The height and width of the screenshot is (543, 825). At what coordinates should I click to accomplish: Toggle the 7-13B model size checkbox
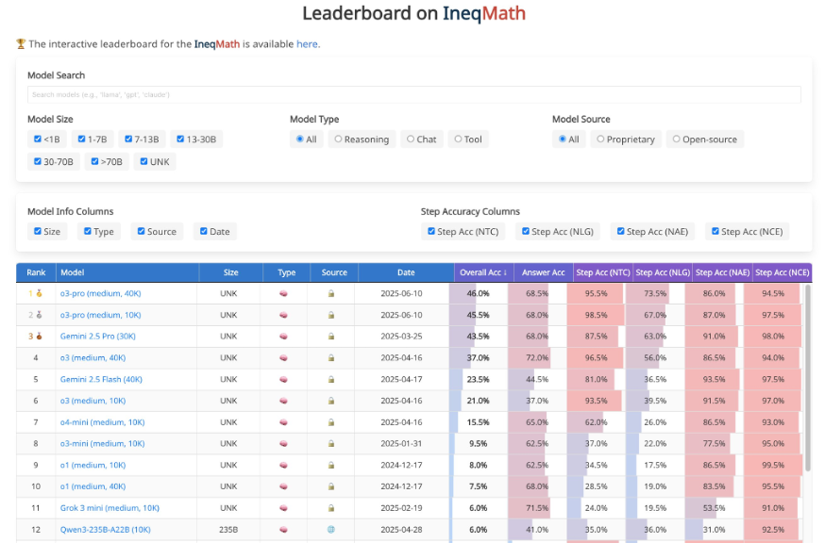coord(128,140)
